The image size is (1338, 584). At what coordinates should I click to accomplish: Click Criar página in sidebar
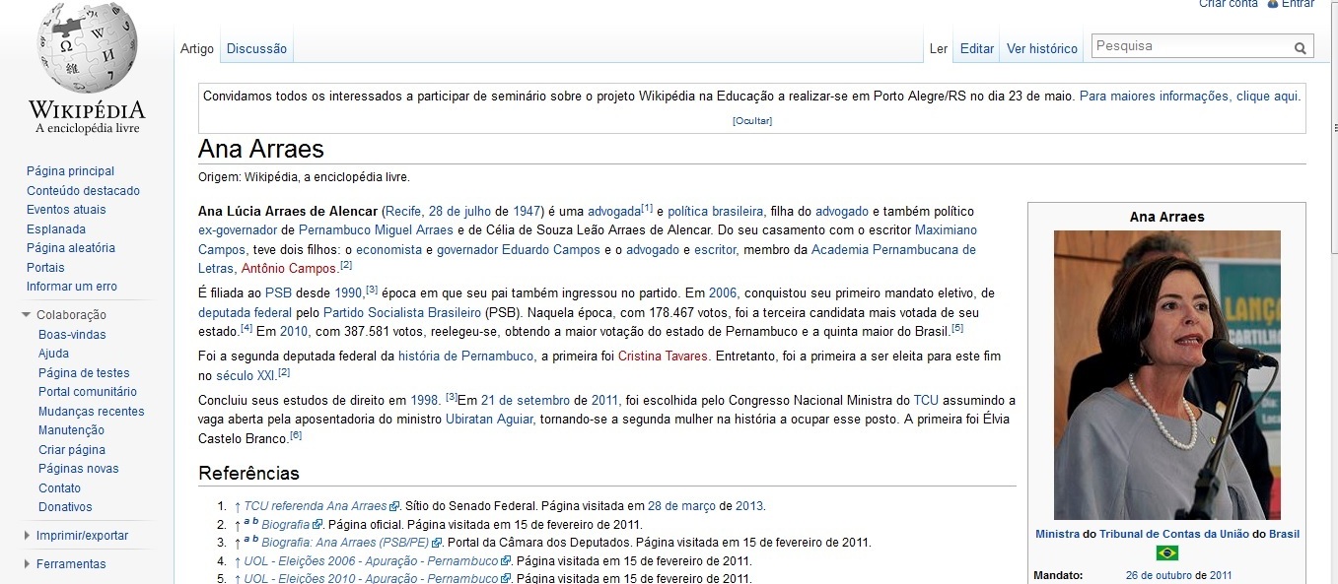tap(72, 450)
